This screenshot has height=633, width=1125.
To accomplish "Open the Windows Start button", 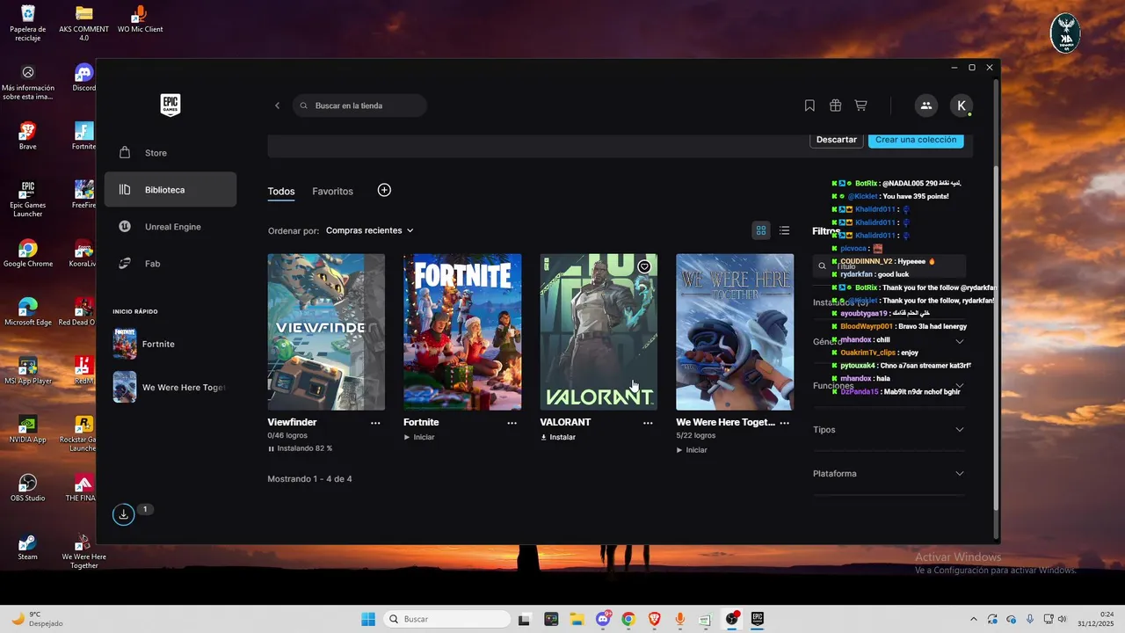I will (368, 619).
